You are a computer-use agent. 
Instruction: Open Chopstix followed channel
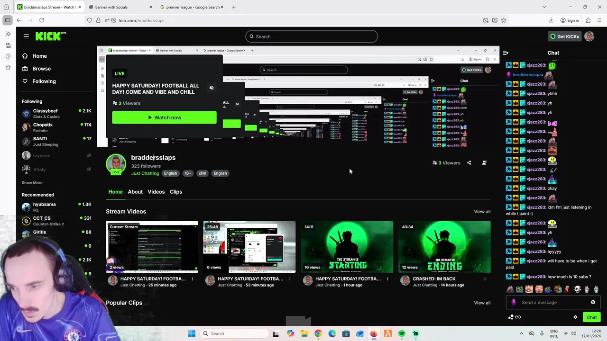pos(56,127)
